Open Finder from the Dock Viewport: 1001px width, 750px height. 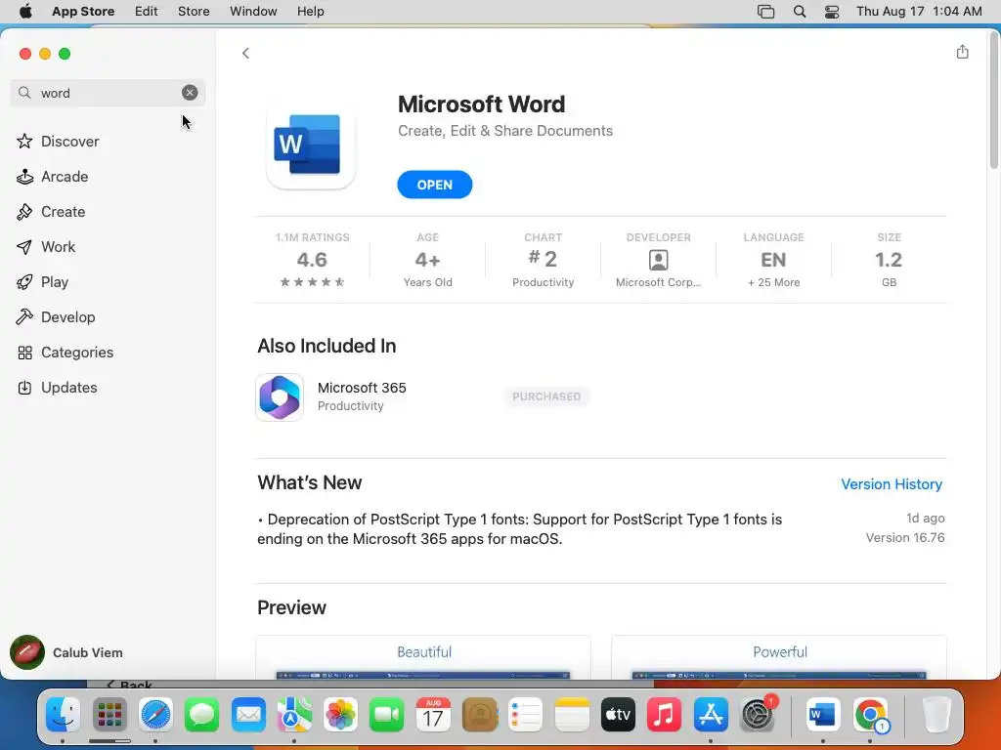(63, 715)
